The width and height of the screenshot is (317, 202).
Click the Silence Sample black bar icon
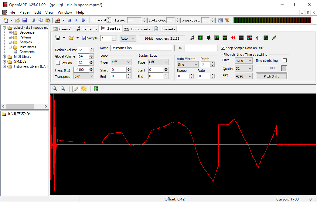point(241,38)
